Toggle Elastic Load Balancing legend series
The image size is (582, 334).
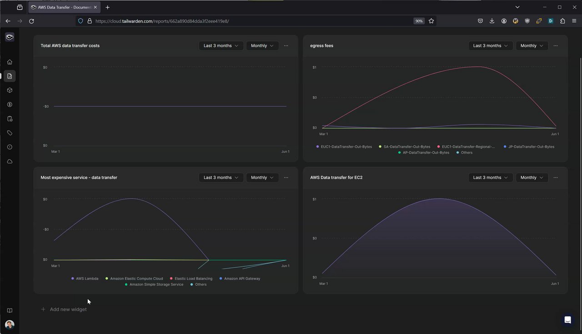pos(191,279)
